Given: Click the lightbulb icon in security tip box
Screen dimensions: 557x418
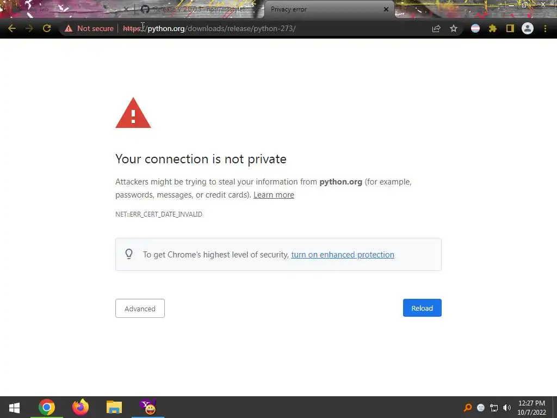Looking at the screenshot, I should coord(129,254).
